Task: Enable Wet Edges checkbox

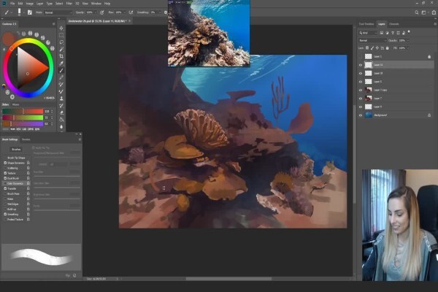Action: click(x=5, y=204)
